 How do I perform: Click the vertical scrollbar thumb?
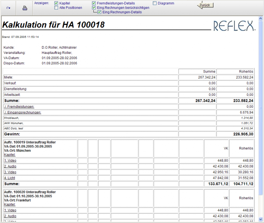click(261, 108)
